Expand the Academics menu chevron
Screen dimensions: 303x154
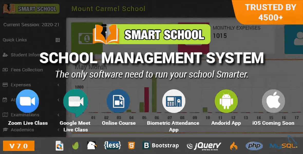point(58,130)
